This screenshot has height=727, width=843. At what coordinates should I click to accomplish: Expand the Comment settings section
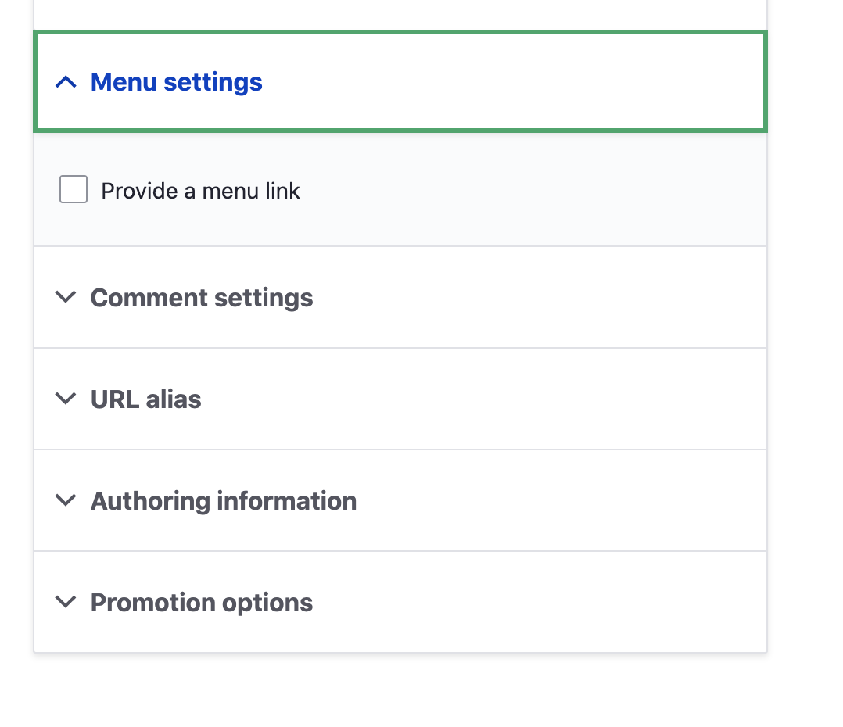coord(201,297)
